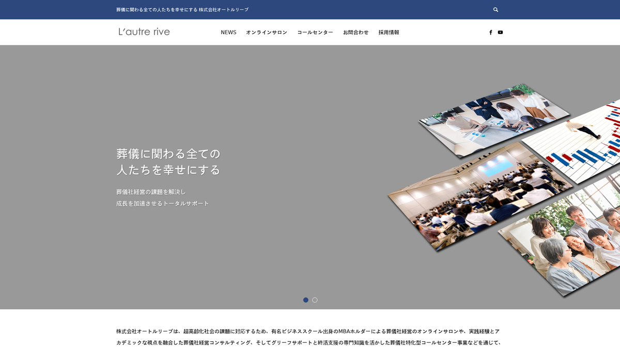The height and width of the screenshot is (348, 620).
Task: Visit the Facebook page icon
Action: 490,32
